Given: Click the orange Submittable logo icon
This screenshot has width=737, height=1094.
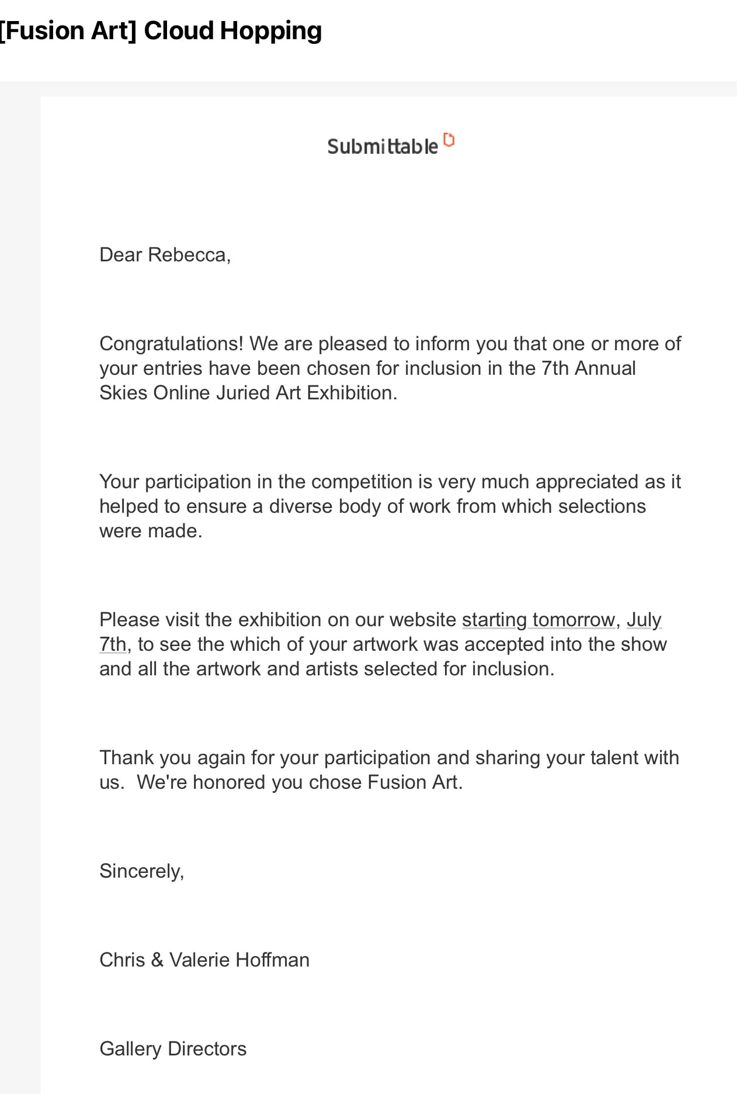Looking at the screenshot, I should point(449,140).
